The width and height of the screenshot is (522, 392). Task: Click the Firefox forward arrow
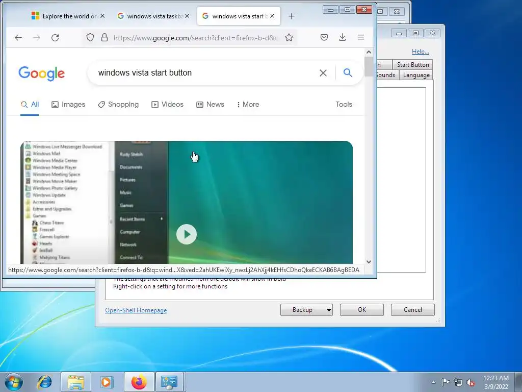click(x=37, y=38)
